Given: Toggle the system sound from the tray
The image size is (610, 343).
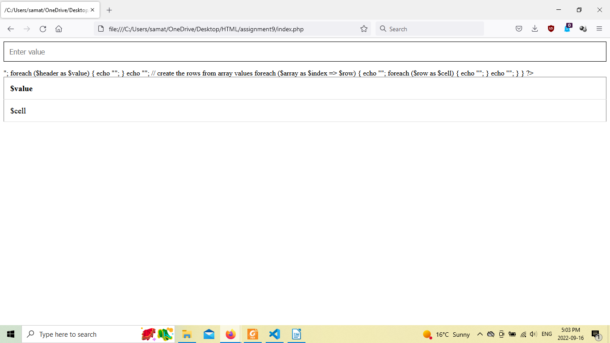Looking at the screenshot, I should 533,334.
